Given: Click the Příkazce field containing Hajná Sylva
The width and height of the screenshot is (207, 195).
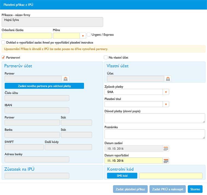Looking at the screenshot, I should (x=52, y=22).
